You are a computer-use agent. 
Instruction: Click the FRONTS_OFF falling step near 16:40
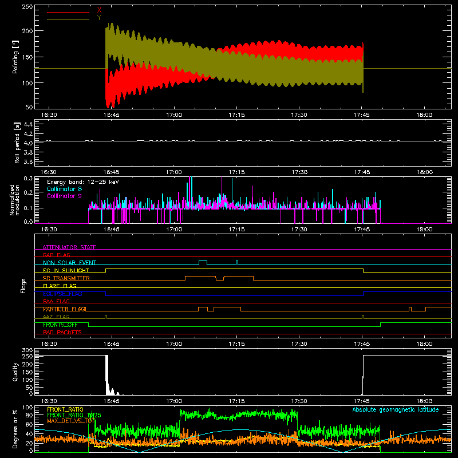point(89,325)
